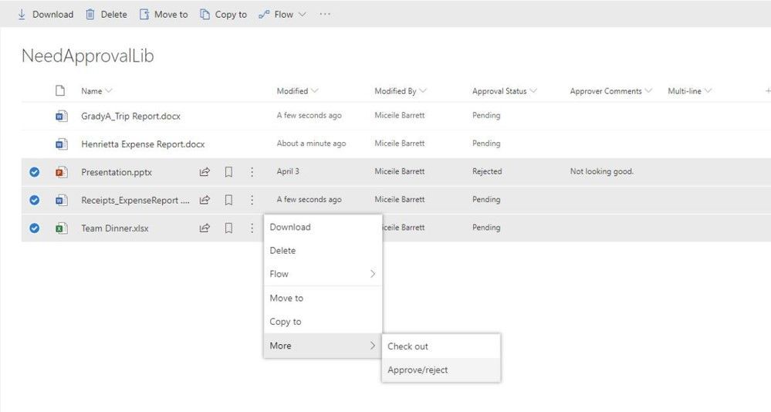Open the Henrietta Expense Report.docx file link
771x412 pixels.
point(143,144)
